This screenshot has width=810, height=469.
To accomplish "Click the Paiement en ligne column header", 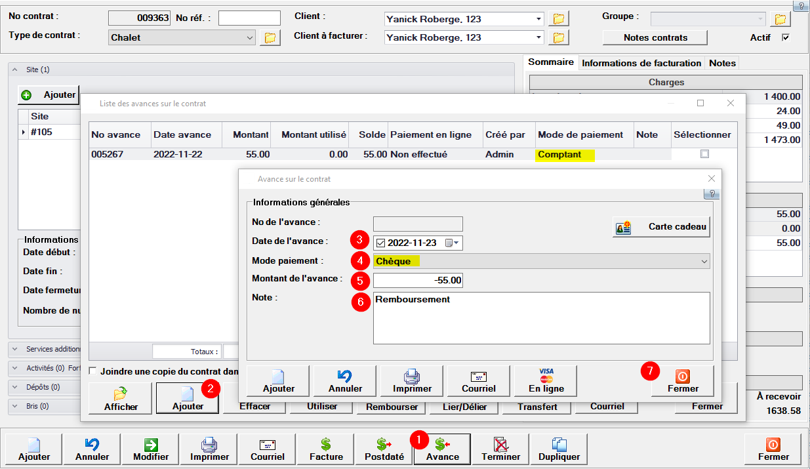I will tap(435, 134).
